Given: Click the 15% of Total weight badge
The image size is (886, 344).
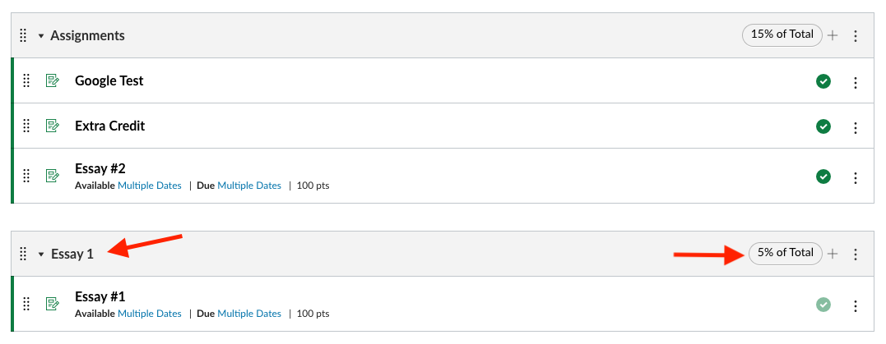Looking at the screenshot, I should click(x=782, y=35).
